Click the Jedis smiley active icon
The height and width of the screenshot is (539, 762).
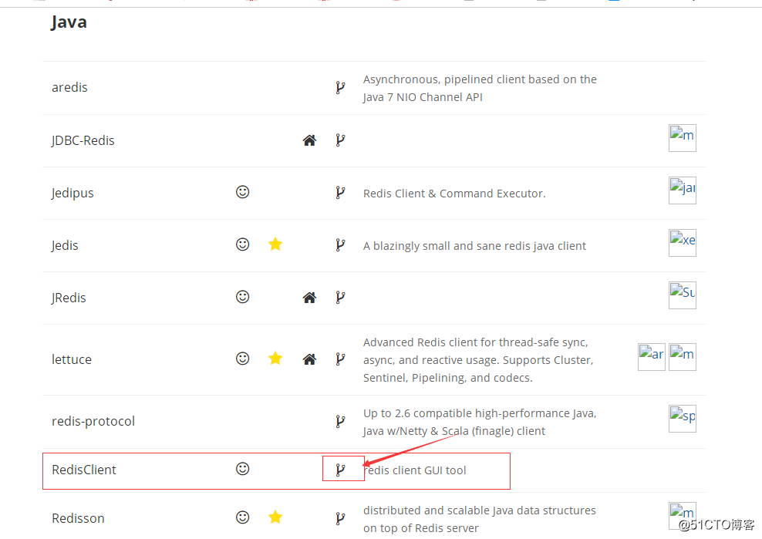pyautogui.click(x=242, y=244)
